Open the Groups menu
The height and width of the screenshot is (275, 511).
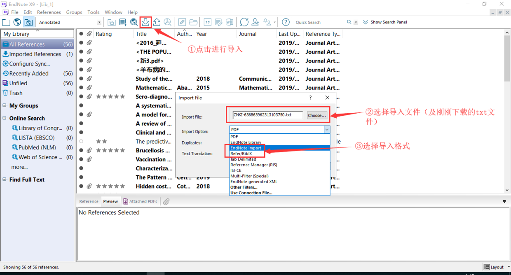74,12
